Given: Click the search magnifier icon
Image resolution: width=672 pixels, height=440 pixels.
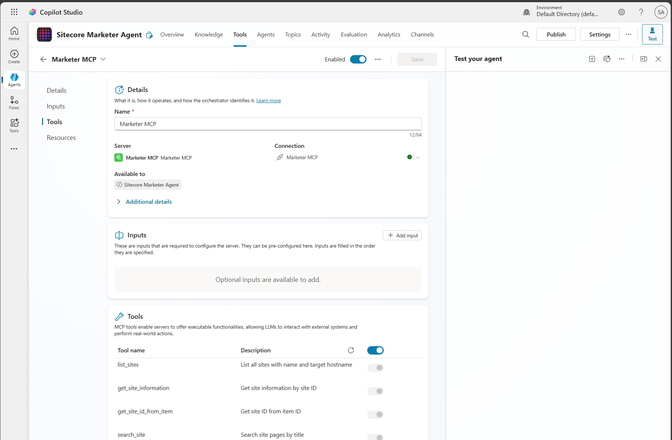Looking at the screenshot, I should tap(525, 34).
